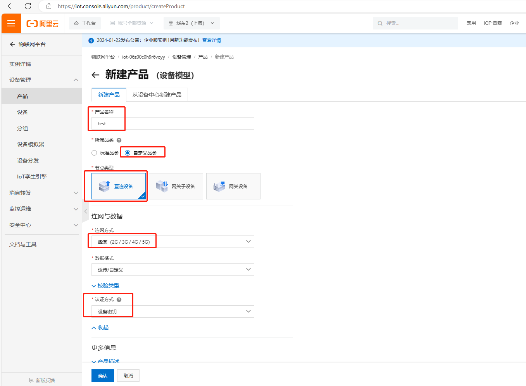Expand the 安全中心 sidebar section
The height and width of the screenshot is (386, 526).
[x=76, y=225]
